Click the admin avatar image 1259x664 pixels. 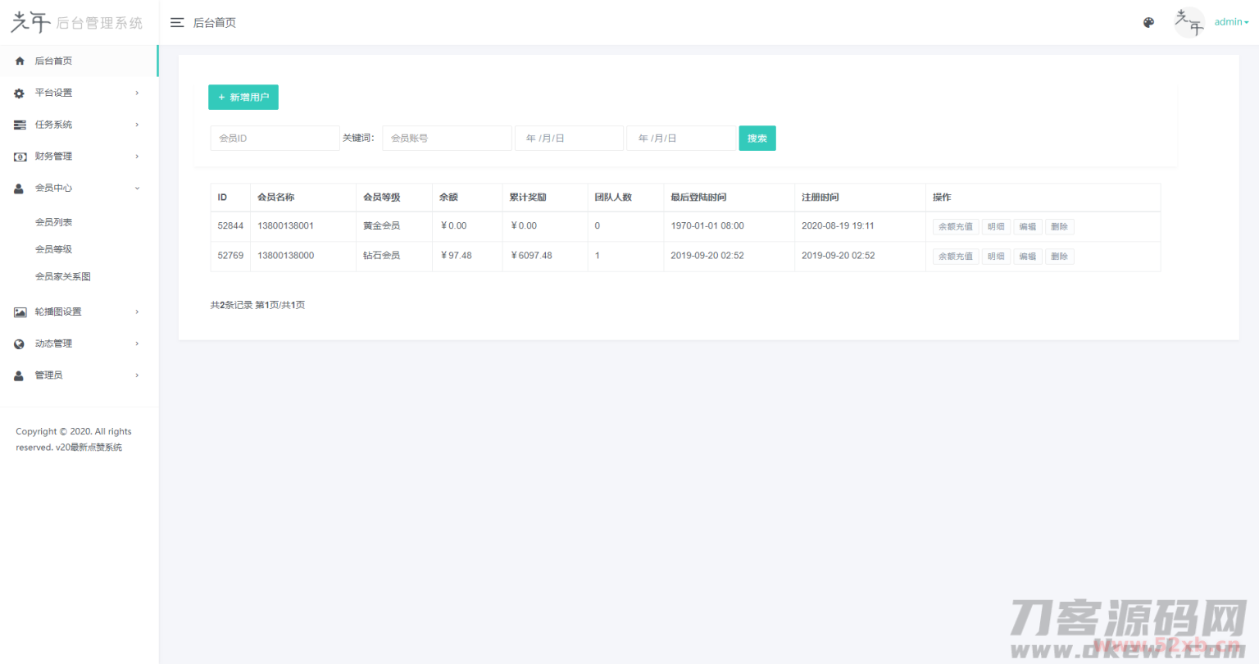point(1189,22)
